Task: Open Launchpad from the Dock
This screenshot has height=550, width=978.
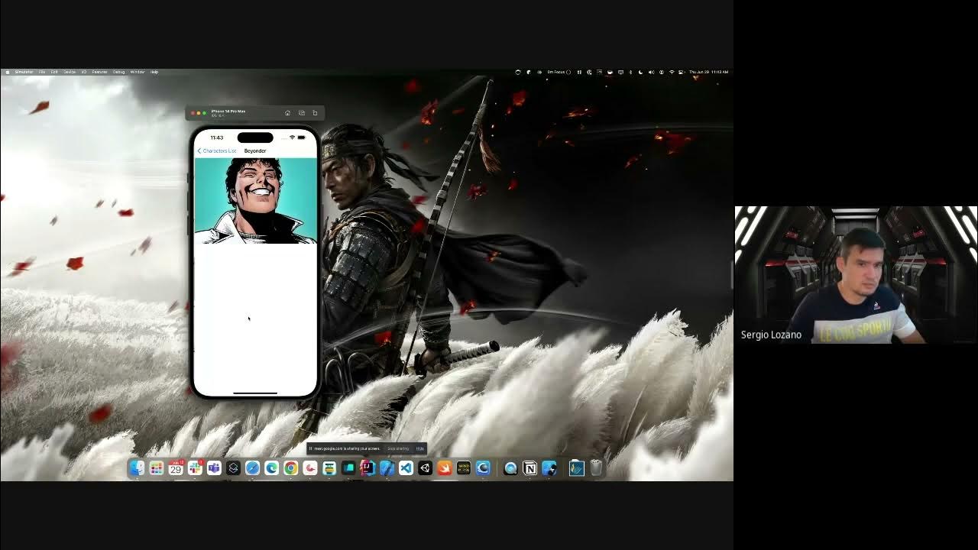Action: (156, 468)
